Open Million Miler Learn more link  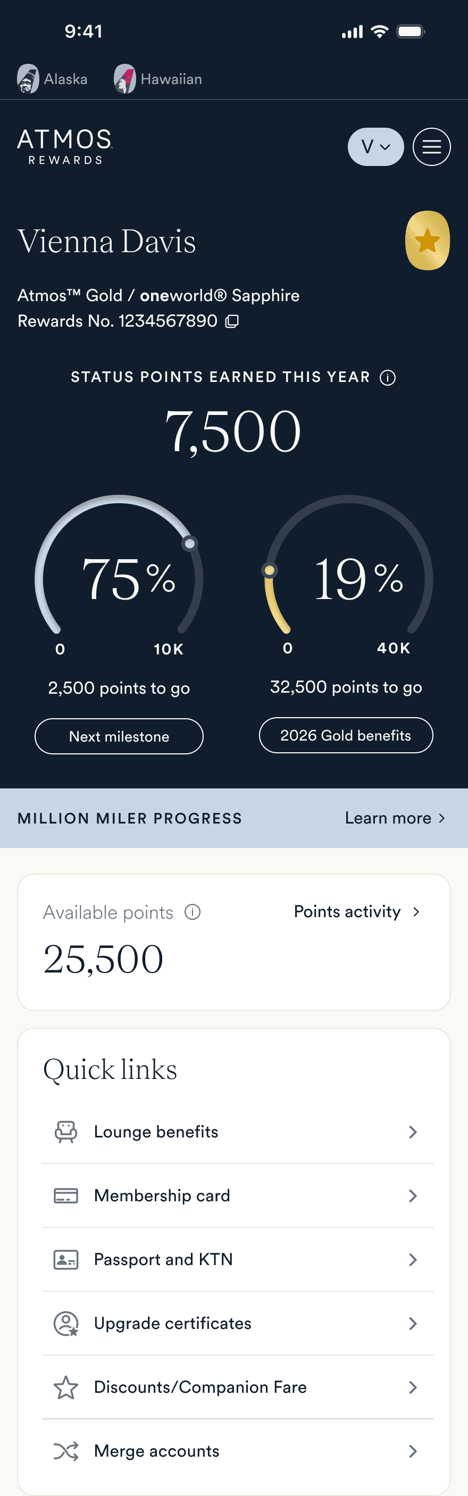click(394, 818)
